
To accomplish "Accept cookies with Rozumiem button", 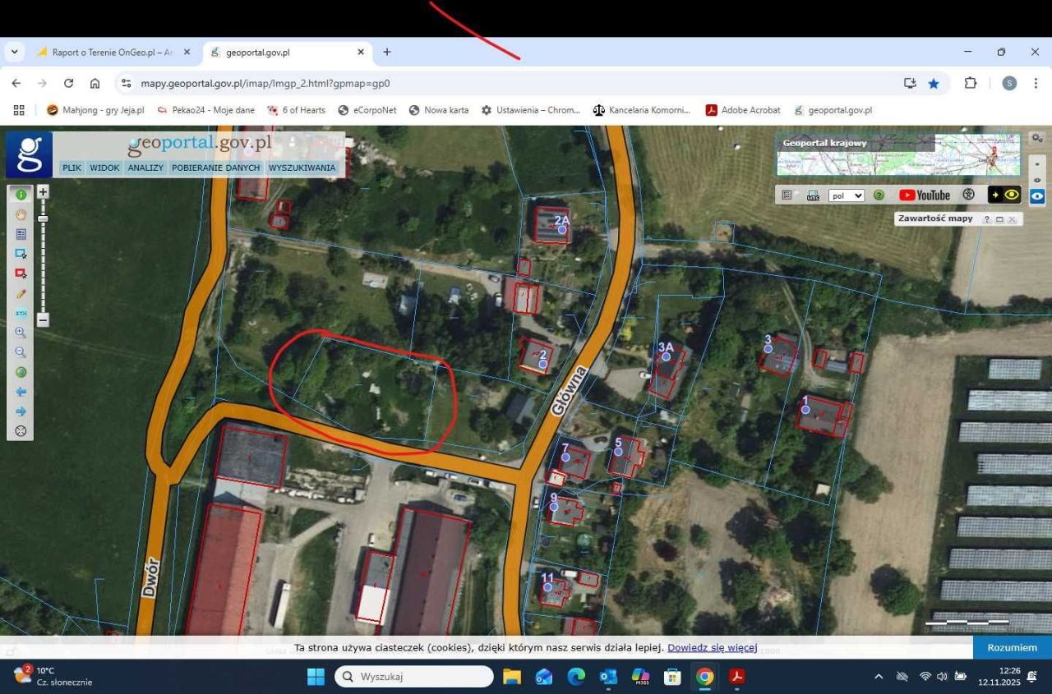I will click(1013, 647).
